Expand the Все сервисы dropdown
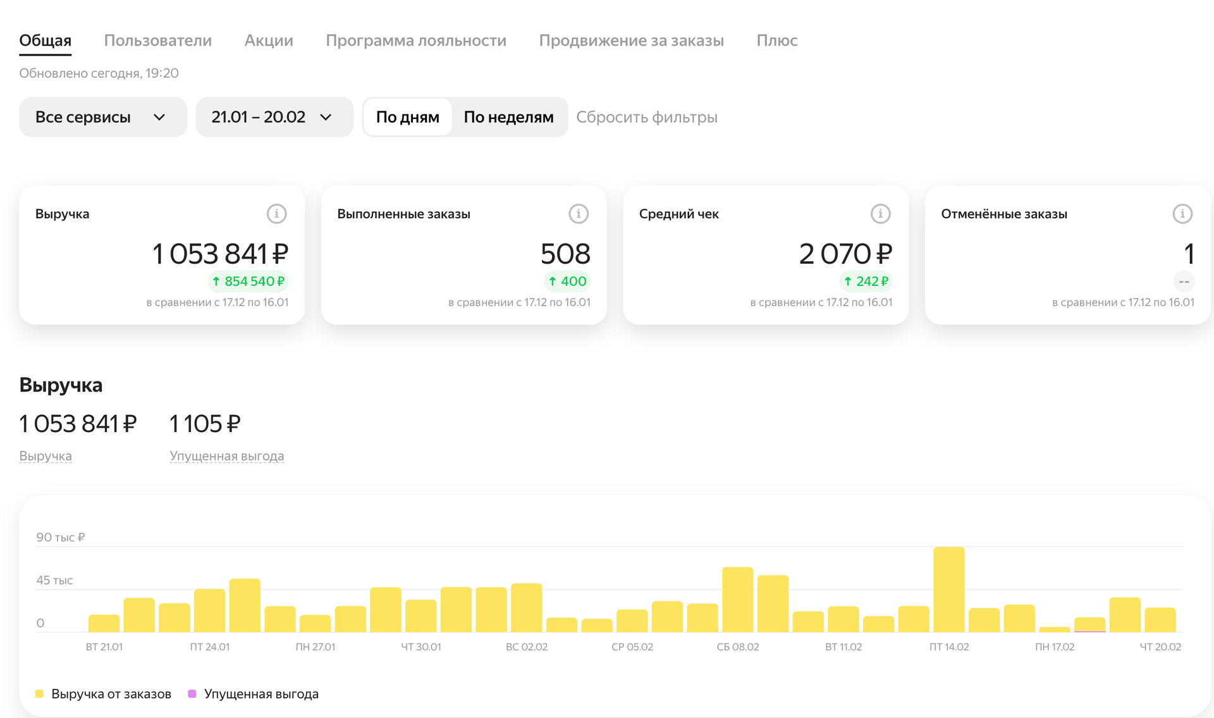 [103, 117]
